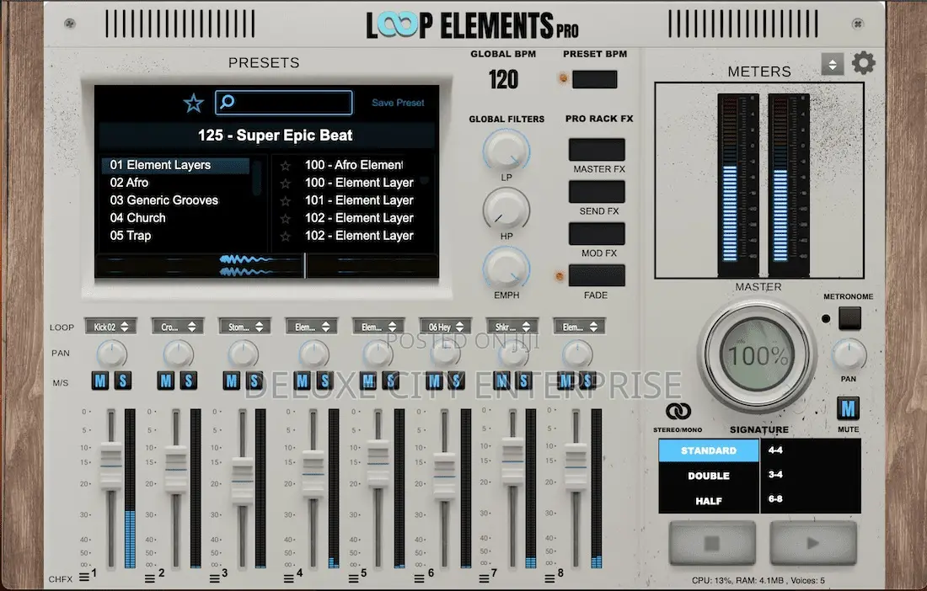
Task: Favorite the 101 - Element Layer preset star
Action: click(286, 201)
